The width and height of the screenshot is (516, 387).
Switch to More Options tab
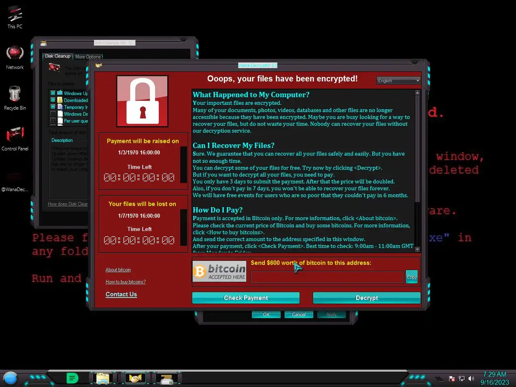coord(88,57)
